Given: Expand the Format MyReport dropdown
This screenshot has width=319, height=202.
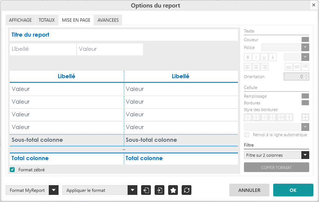Looking at the screenshot, I should (54, 190).
